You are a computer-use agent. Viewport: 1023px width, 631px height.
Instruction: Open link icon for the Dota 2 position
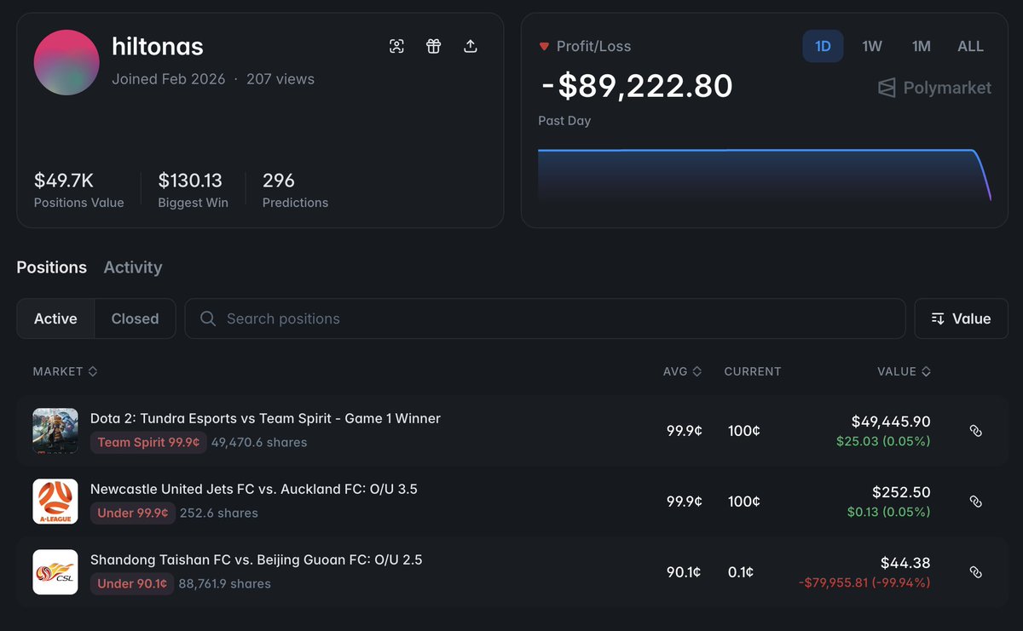click(x=976, y=431)
